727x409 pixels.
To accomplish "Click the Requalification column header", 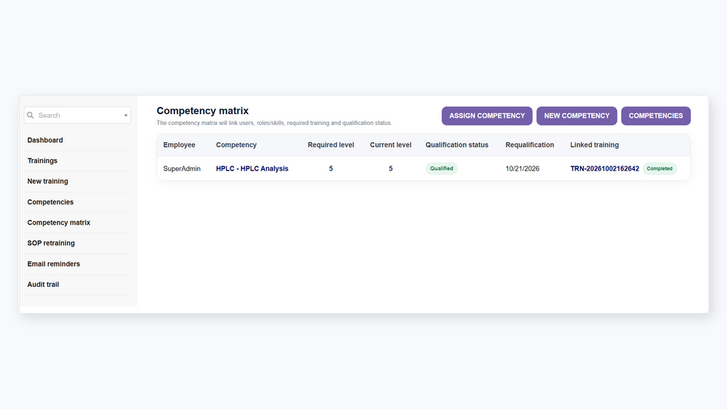I will [529, 145].
